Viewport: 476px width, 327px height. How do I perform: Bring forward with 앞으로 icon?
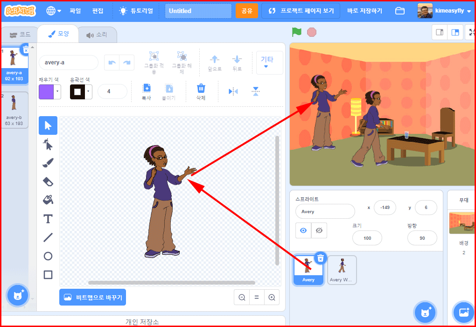pos(215,59)
